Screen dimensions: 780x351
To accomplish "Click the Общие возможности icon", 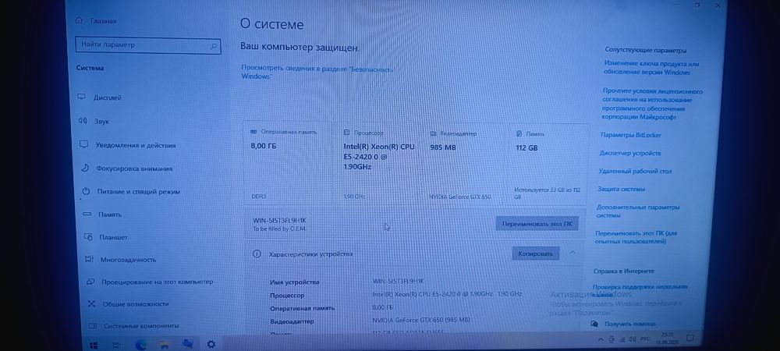I will (x=91, y=303).
